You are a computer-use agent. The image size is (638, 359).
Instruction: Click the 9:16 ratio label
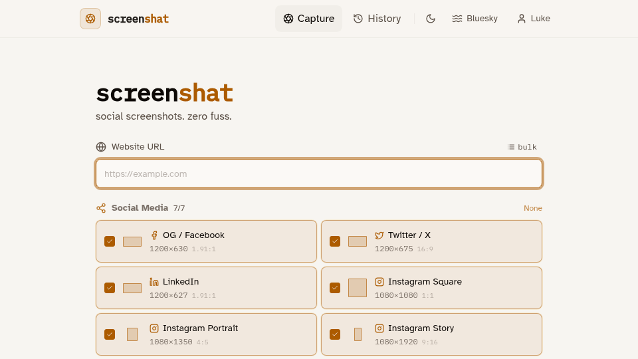click(430, 342)
